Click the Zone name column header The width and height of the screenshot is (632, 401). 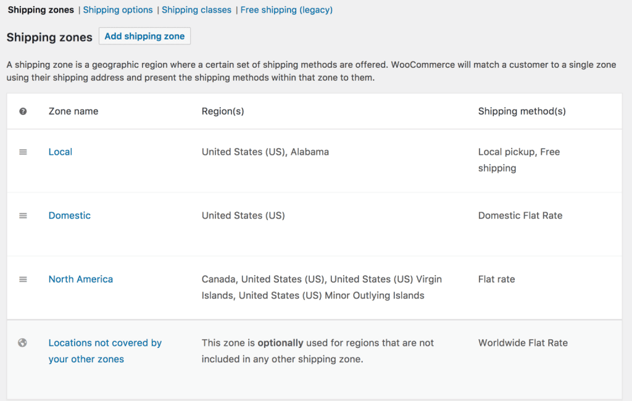pyautogui.click(x=73, y=111)
